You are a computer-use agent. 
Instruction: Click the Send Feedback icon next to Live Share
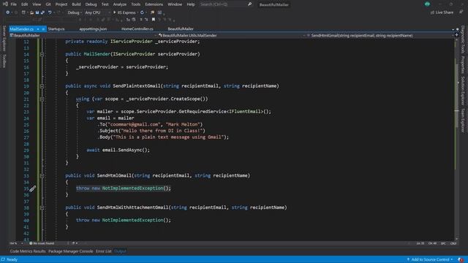[461, 12]
